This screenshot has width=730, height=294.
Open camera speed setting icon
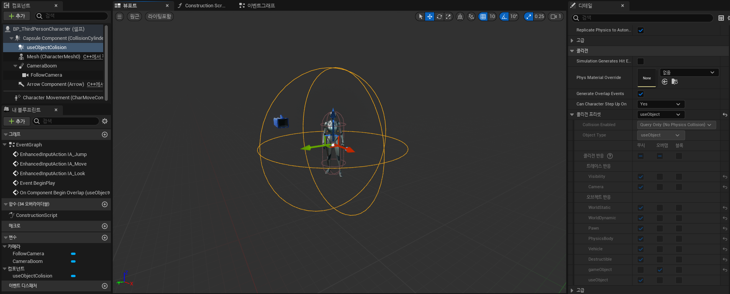tap(555, 16)
